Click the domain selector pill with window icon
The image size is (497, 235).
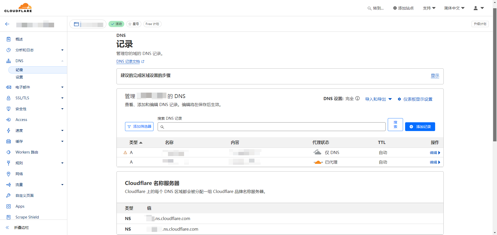coord(88,24)
